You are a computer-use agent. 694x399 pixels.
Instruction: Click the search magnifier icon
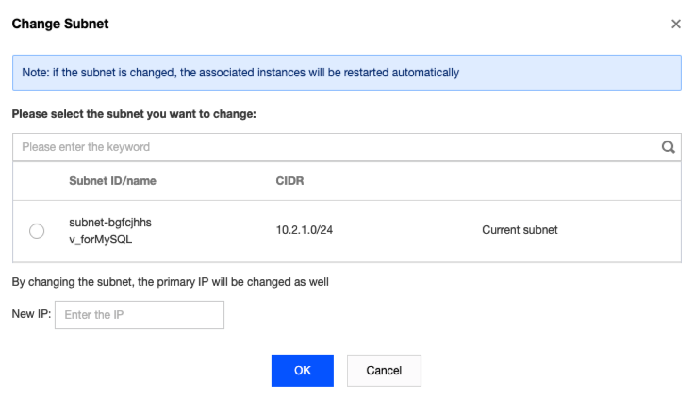668,147
